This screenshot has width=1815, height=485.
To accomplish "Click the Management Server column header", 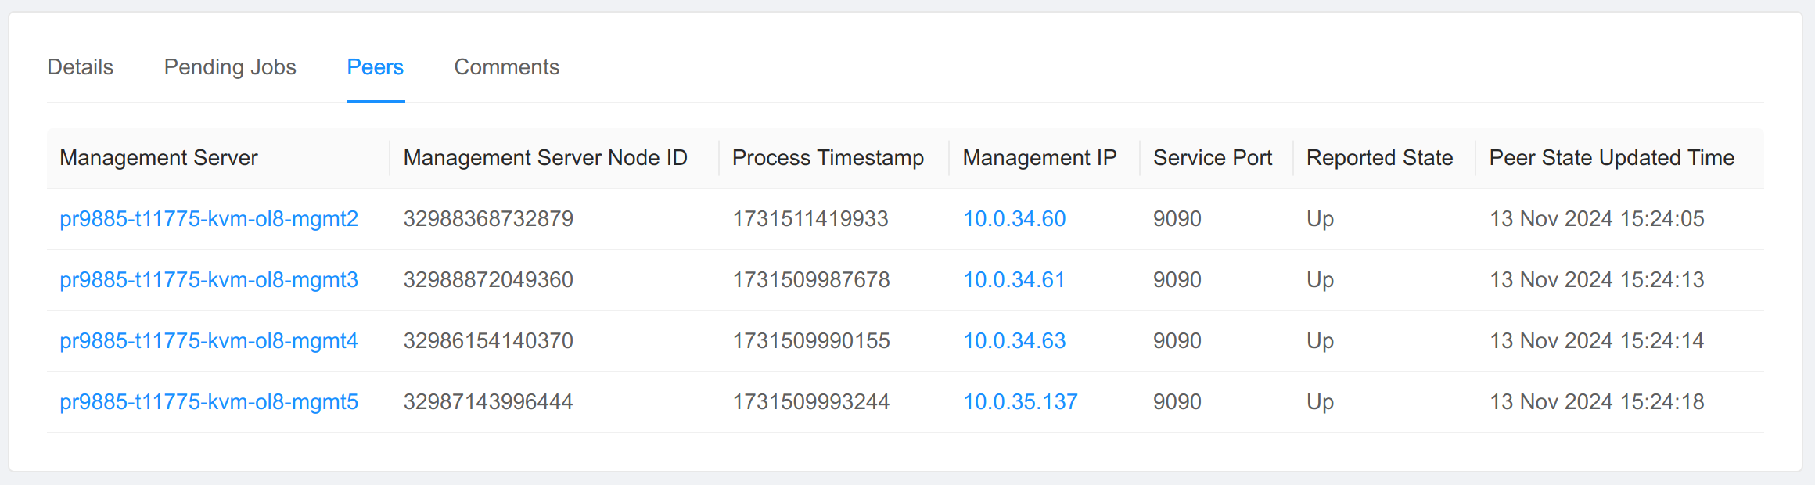I will pyautogui.click(x=159, y=158).
